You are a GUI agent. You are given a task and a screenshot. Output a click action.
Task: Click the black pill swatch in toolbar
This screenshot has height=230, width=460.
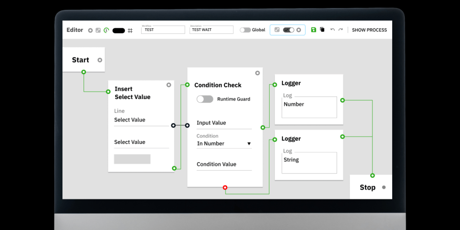point(119,31)
